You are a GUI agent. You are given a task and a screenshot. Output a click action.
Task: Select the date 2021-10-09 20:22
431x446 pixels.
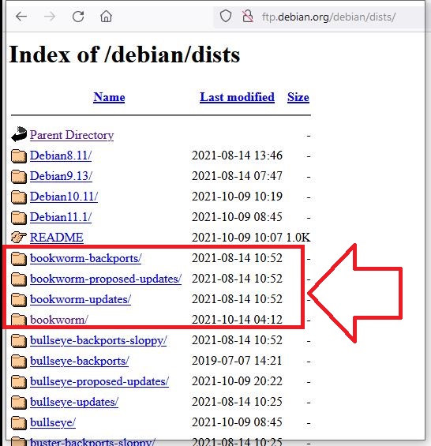click(x=237, y=381)
